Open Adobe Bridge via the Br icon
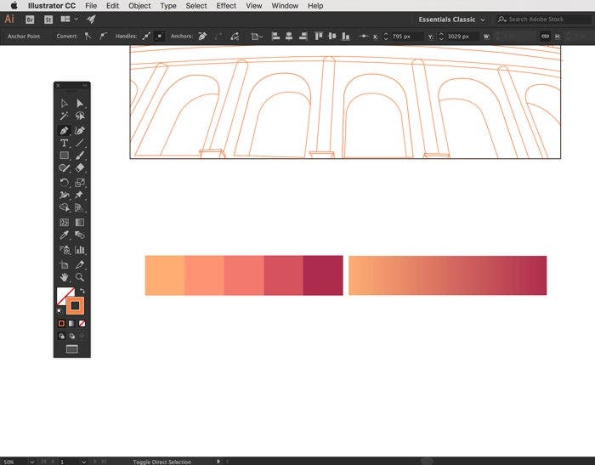This screenshot has width=595, height=465. pyautogui.click(x=31, y=19)
